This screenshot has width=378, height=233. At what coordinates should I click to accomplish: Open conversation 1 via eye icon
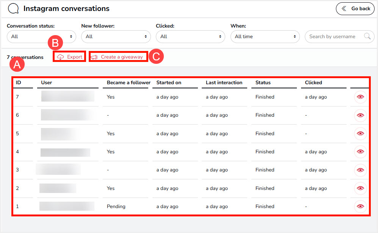(x=360, y=207)
